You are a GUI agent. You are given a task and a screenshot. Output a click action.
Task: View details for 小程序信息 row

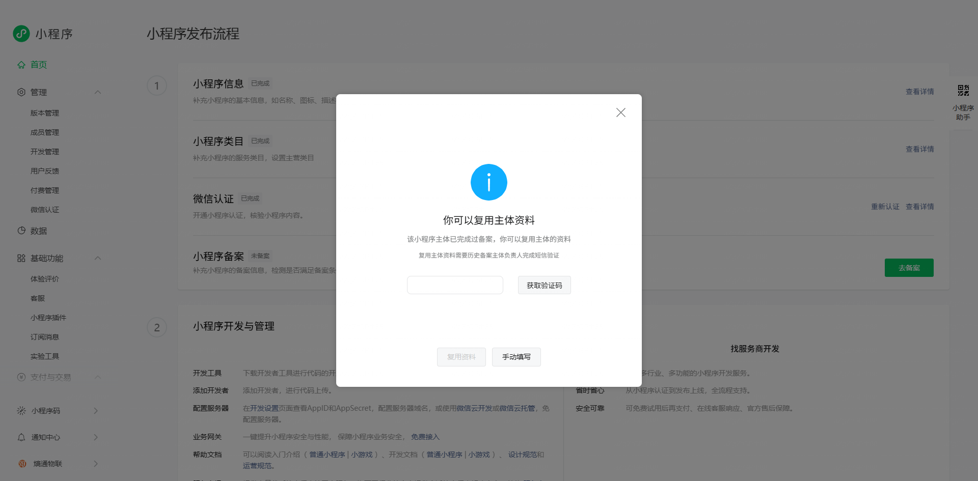[x=920, y=92]
